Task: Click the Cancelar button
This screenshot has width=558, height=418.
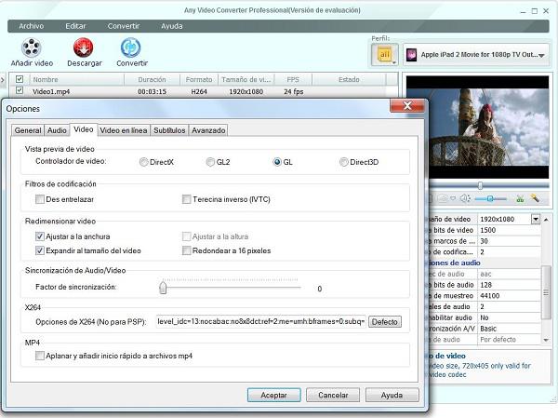Action: [333, 396]
